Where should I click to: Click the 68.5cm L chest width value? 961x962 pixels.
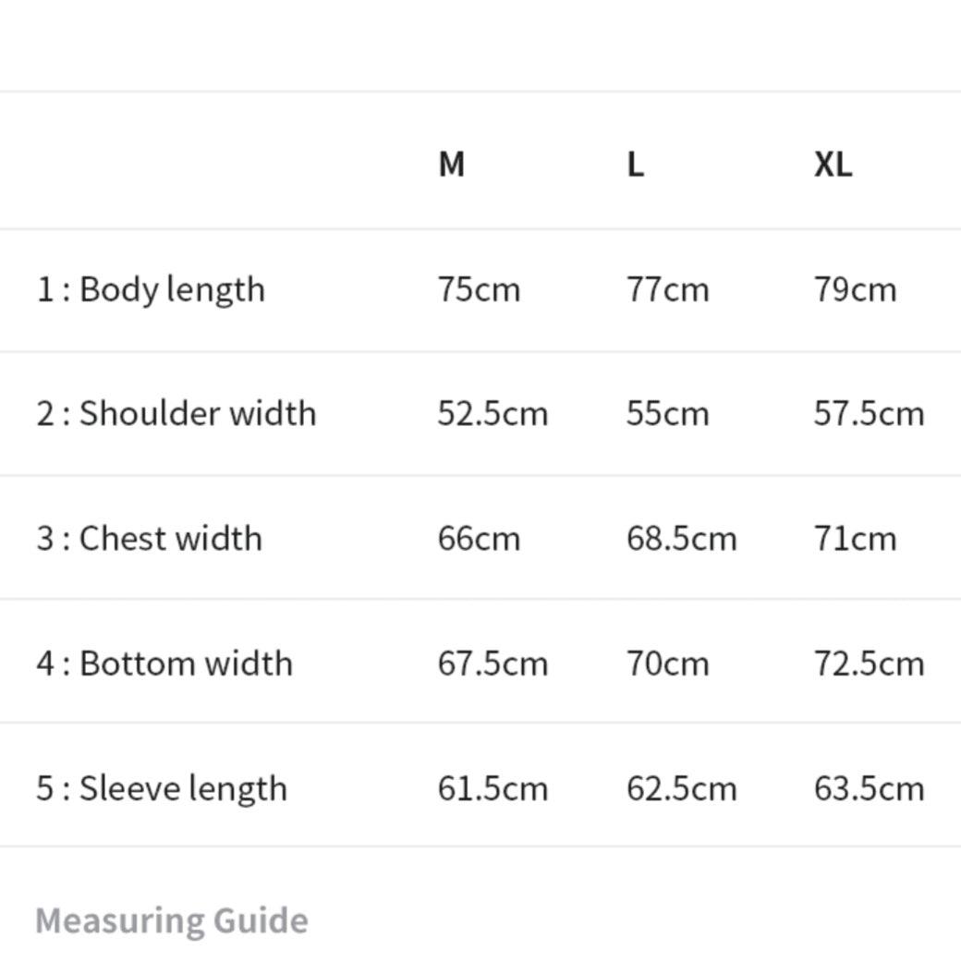coord(681,538)
